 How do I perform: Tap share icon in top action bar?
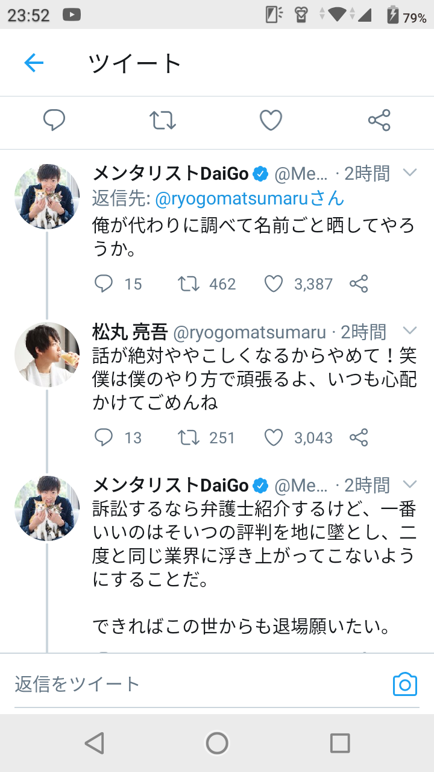379,121
